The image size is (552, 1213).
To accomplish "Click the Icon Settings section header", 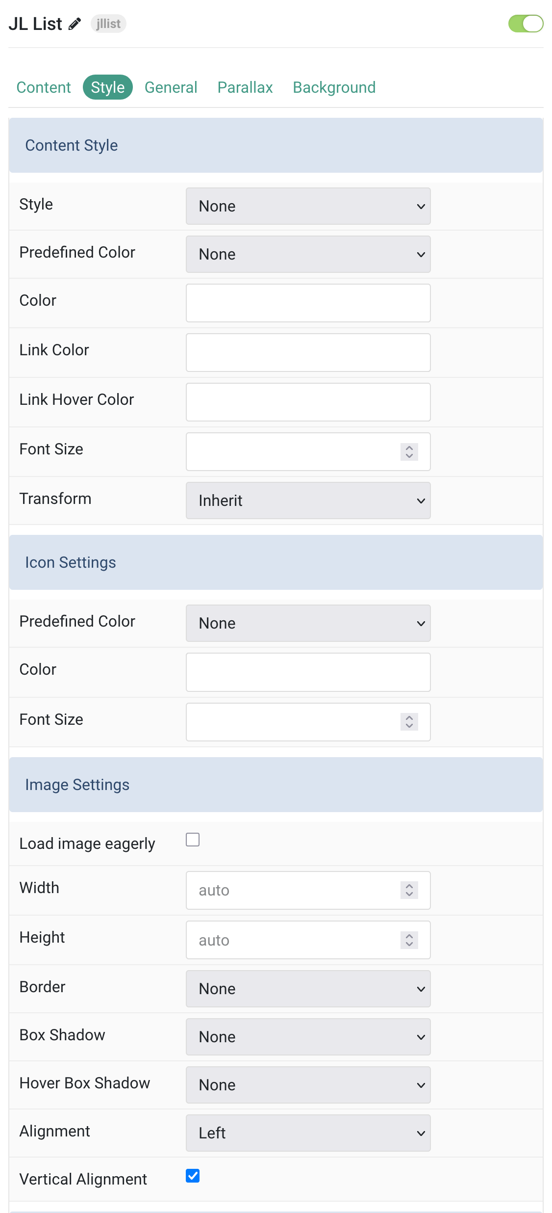I will pyautogui.click(x=276, y=562).
